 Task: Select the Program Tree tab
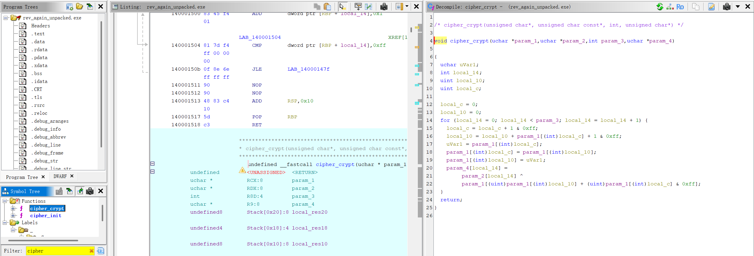click(x=22, y=177)
